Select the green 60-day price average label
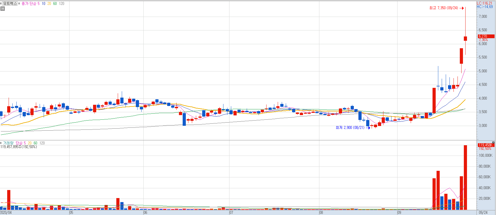The height and width of the screenshot is (215, 496). click(55, 4)
